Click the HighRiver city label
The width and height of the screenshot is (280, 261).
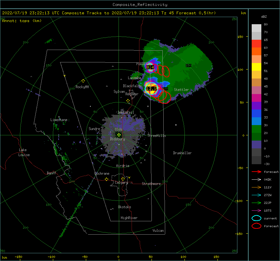(x=129, y=218)
